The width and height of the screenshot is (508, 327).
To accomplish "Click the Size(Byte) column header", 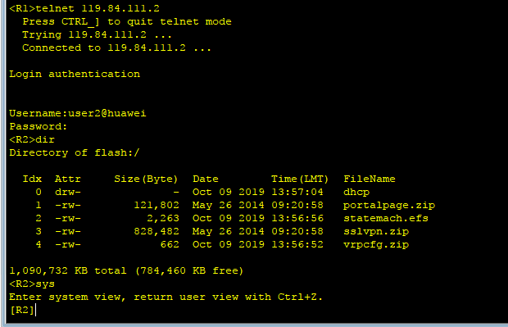I will pyautogui.click(x=146, y=179).
